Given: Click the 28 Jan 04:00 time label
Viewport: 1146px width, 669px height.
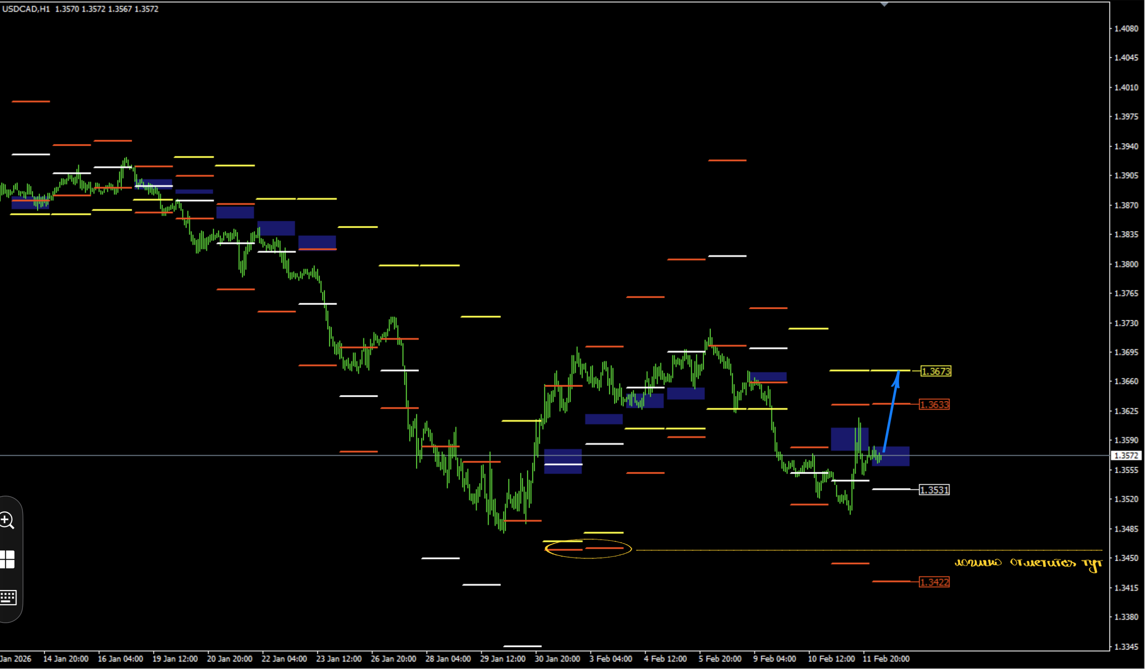Looking at the screenshot, I should tap(447, 659).
